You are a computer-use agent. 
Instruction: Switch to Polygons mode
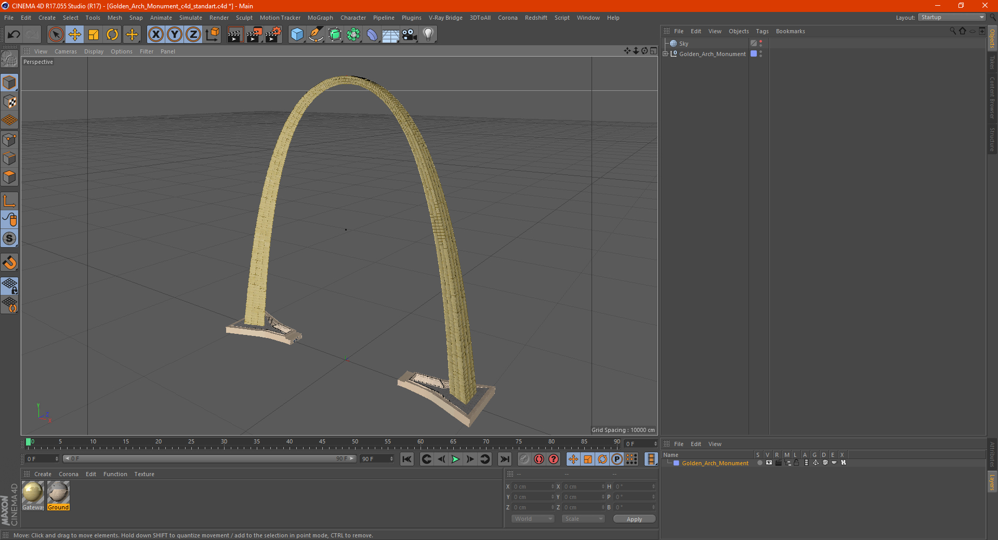[x=10, y=177]
